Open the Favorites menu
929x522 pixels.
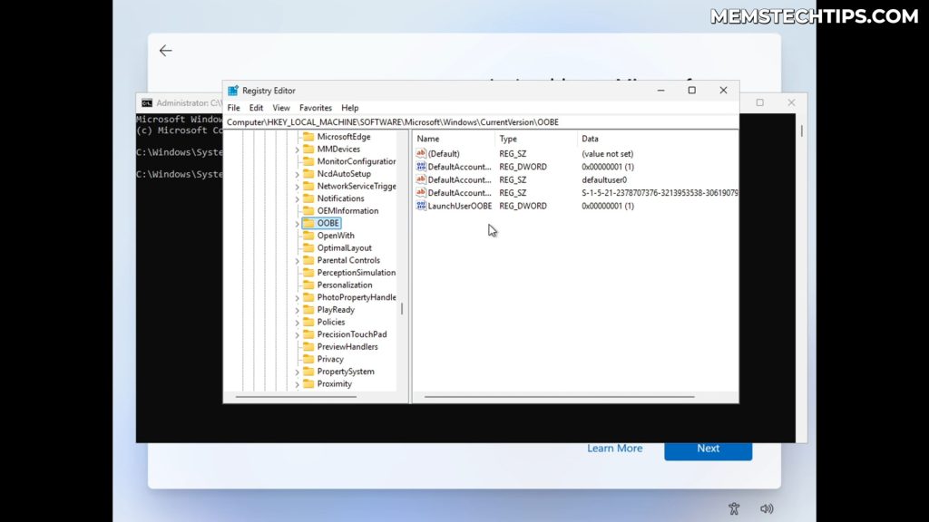(x=315, y=107)
